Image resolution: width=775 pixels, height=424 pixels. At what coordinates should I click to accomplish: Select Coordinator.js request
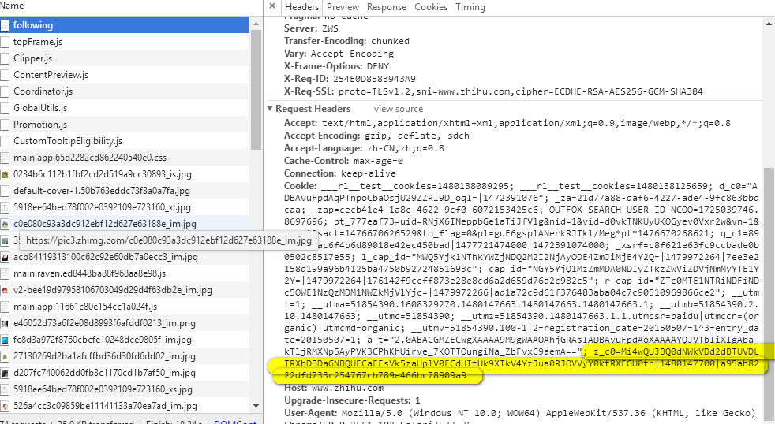pos(125,91)
